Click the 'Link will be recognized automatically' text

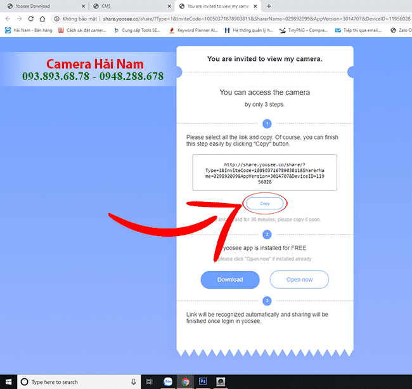pos(257,318)
